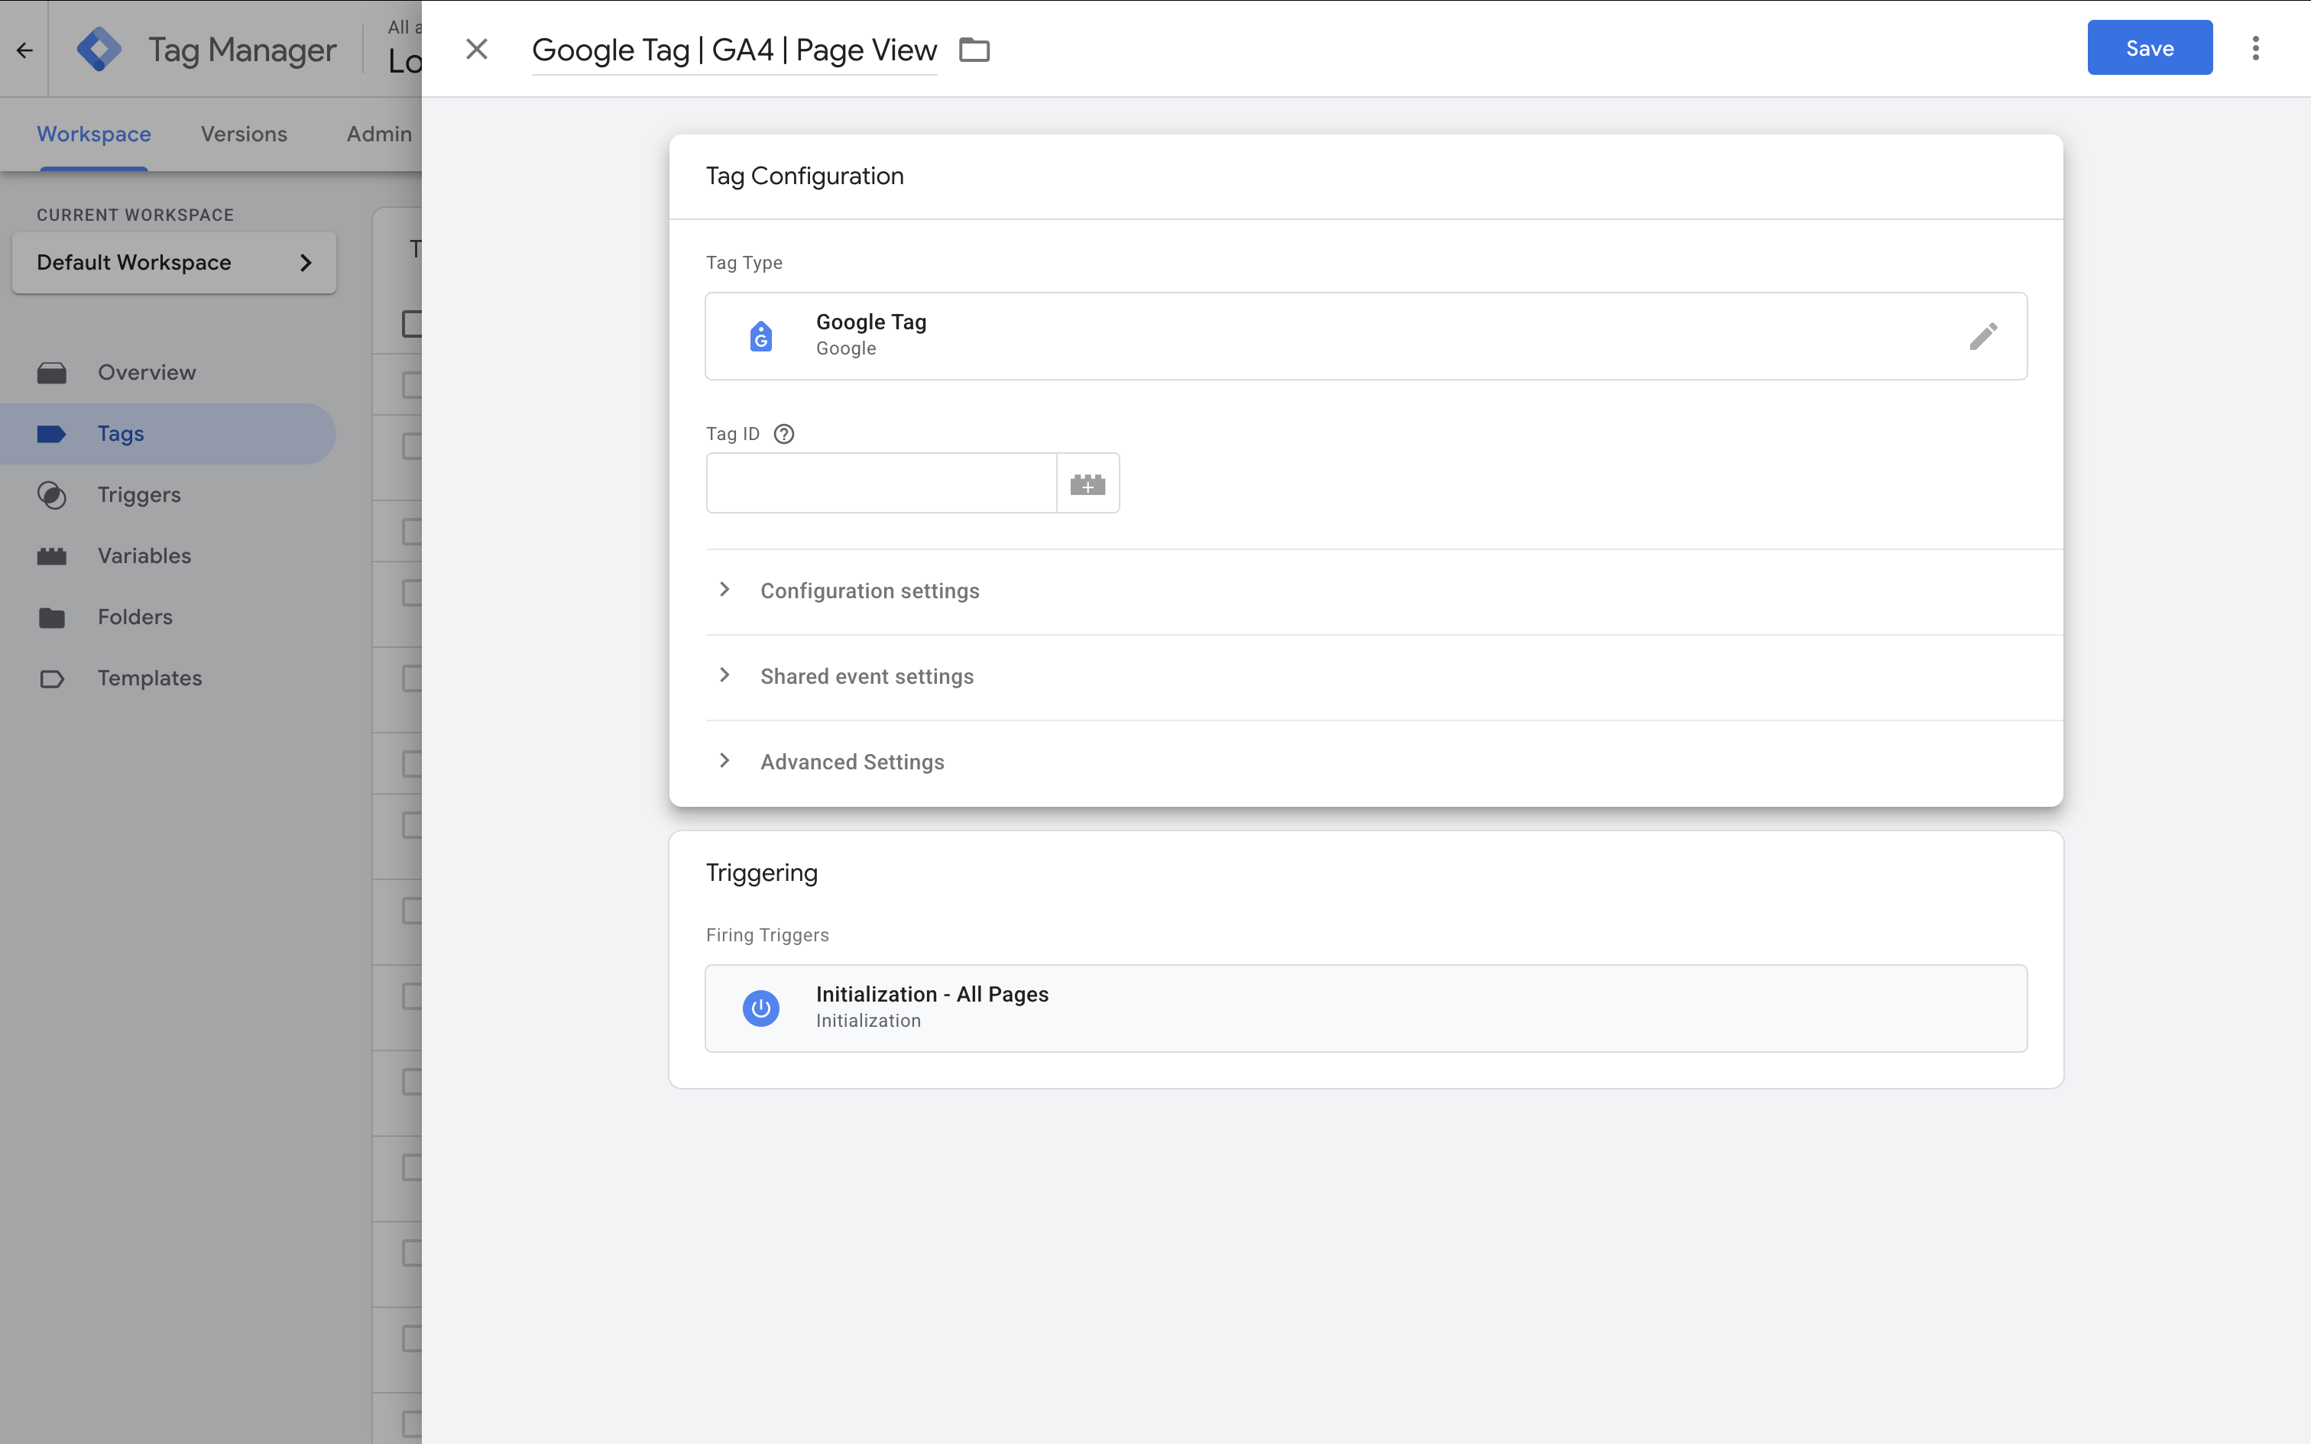Click the Tags sidebar label icon
This screenshot has height=1444, width=2311.
tap(51, 434)
